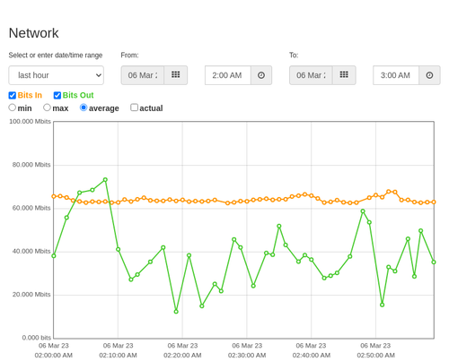This screenshot has height=361, width=449.
Task: Click the 'From:' label
Action: click(129, 56)
